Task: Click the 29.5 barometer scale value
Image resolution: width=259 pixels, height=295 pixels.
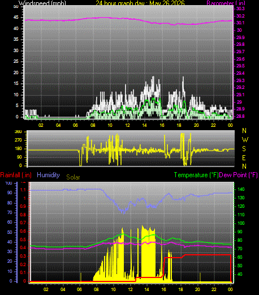Action: pyautogui.click(x=240, y=66)
